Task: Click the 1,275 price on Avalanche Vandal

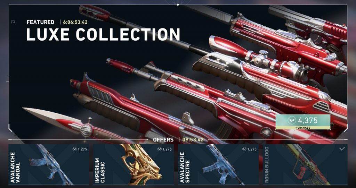Action: (x=82, y=149)
